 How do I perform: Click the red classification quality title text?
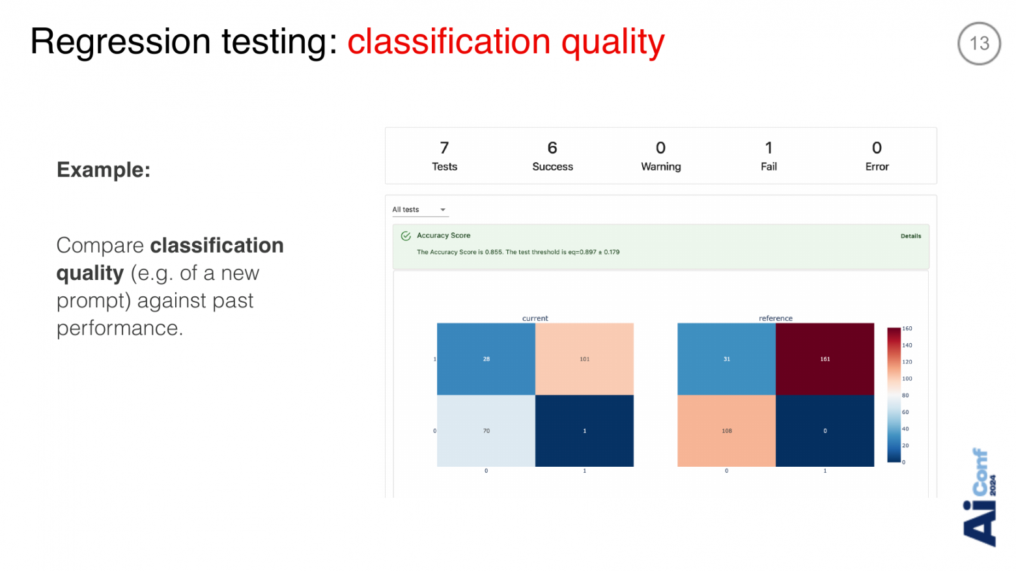point(506,42)
